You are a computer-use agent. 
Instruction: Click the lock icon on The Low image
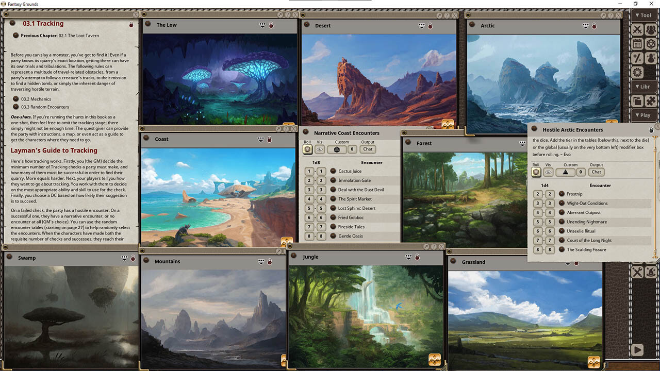click(x=271, y=25)
